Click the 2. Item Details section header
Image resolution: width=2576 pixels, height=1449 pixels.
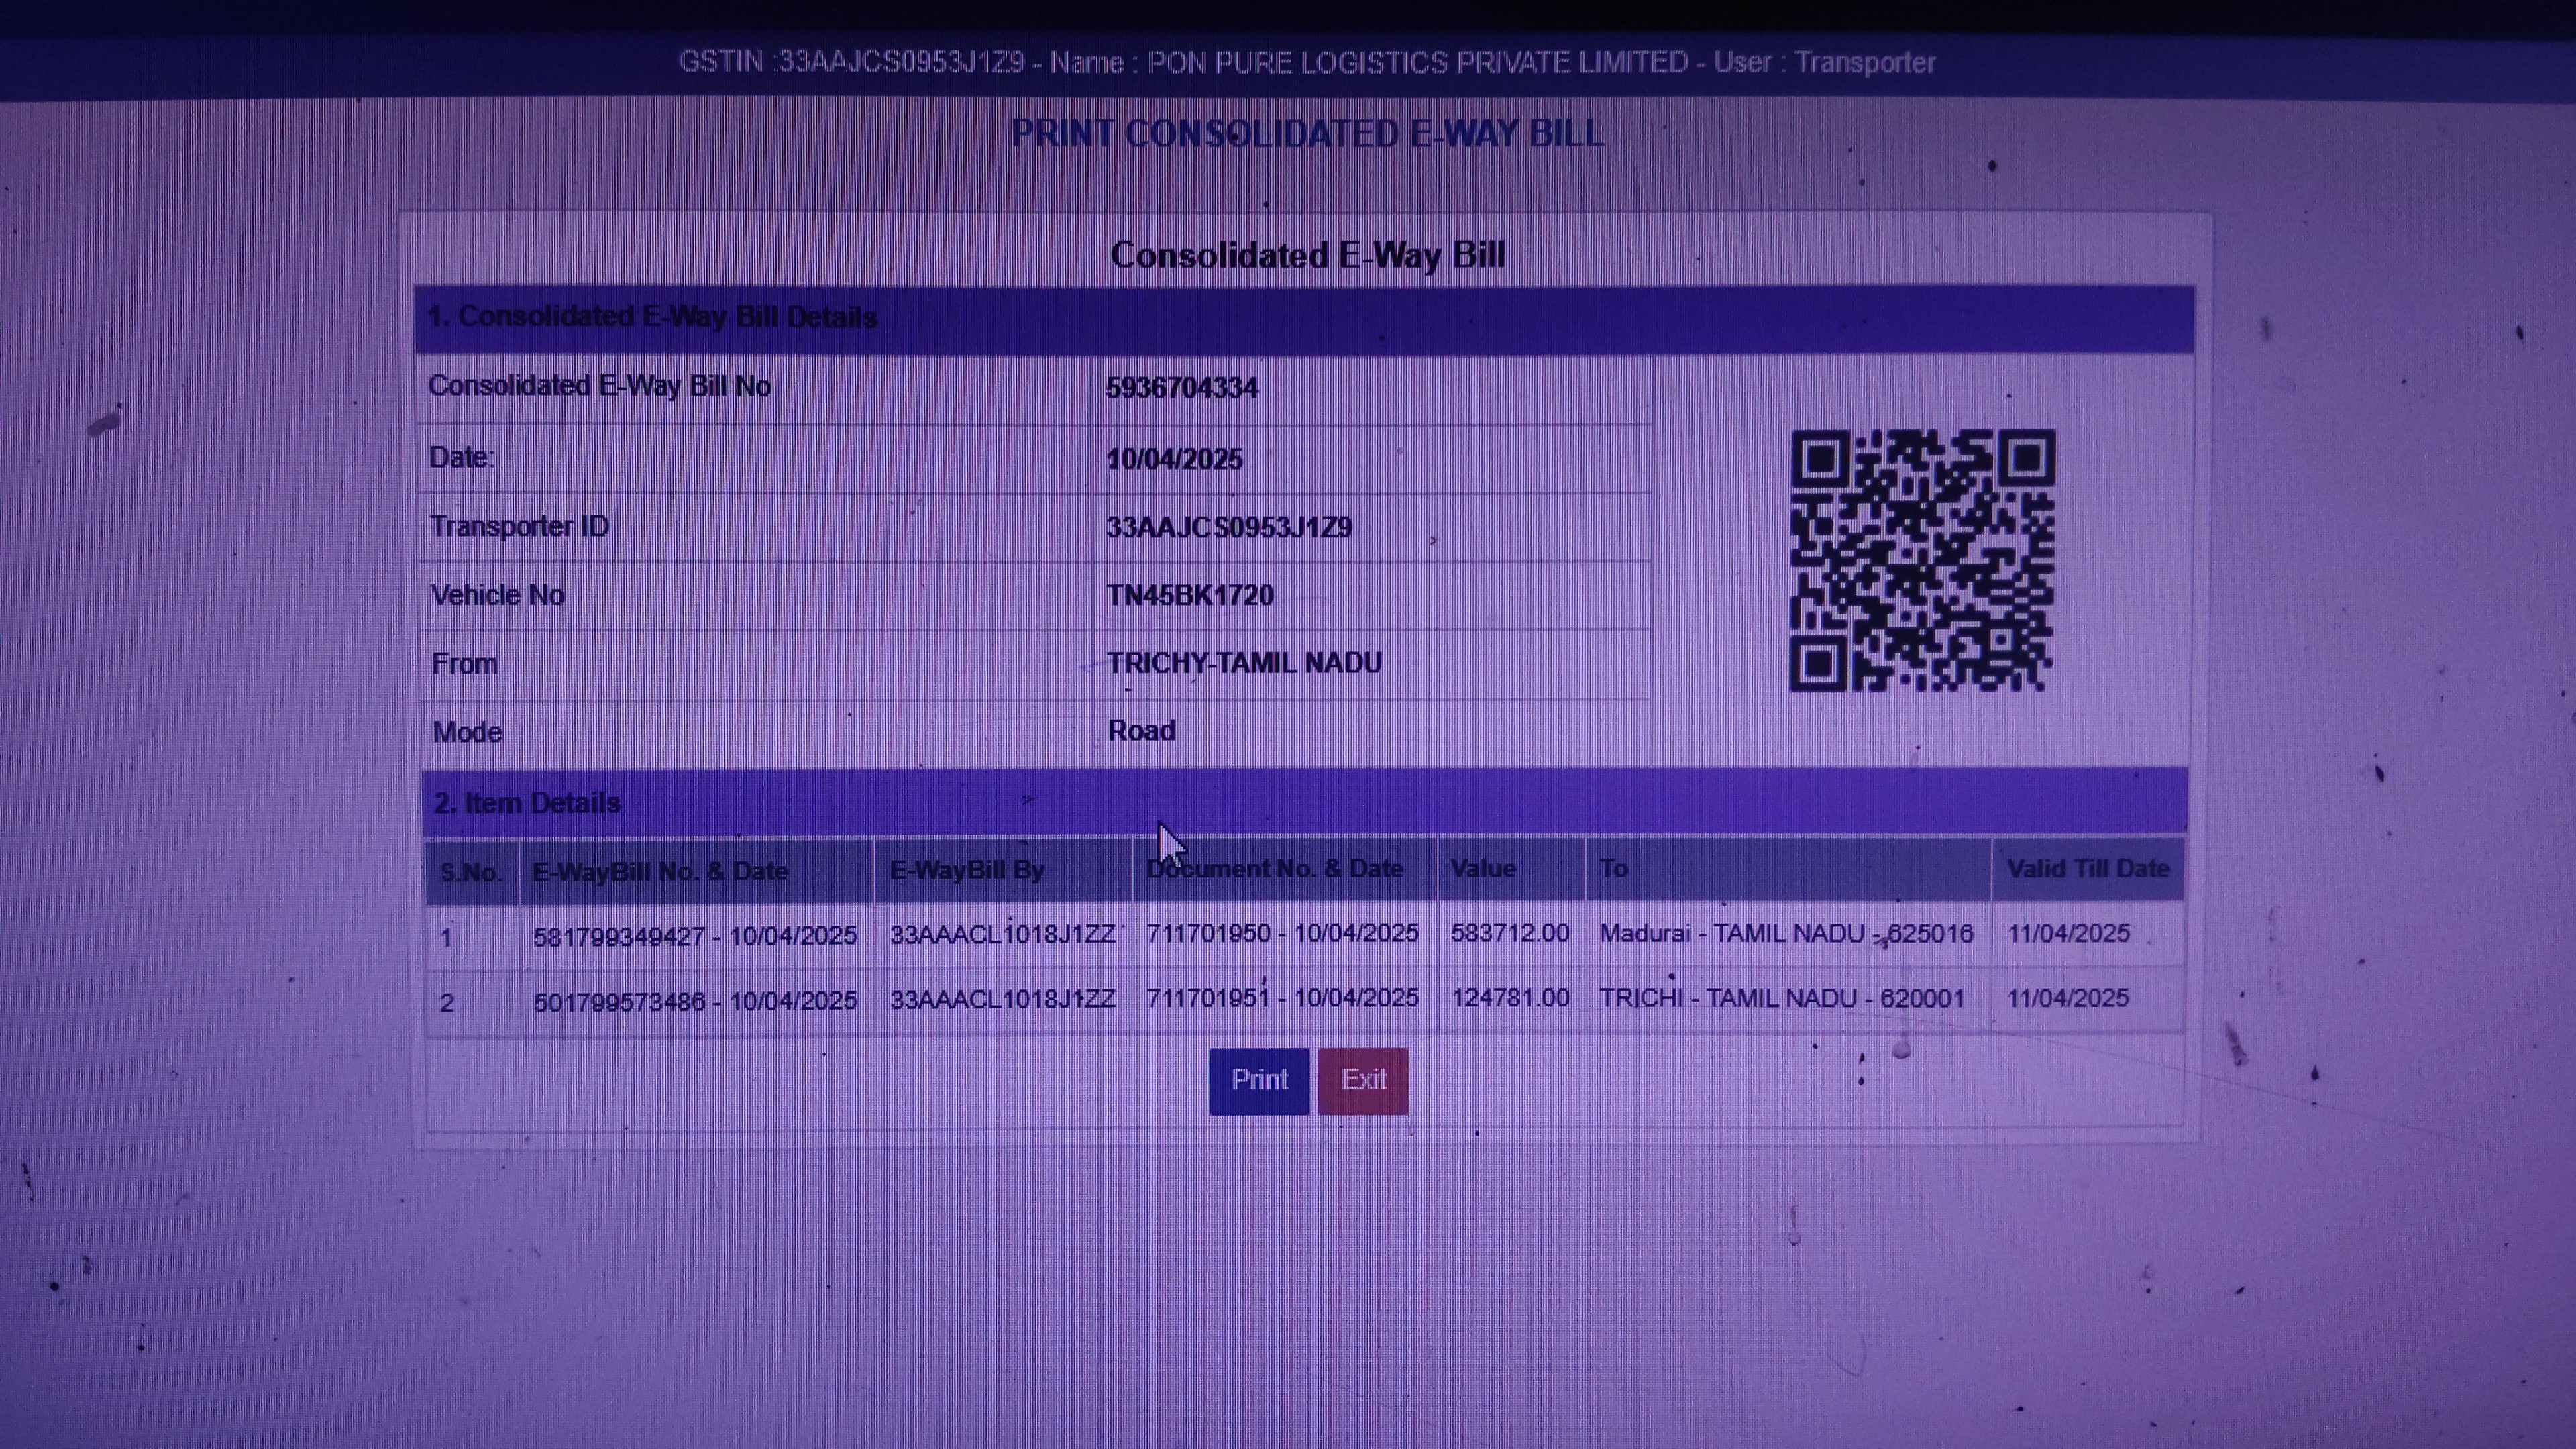(x=527, y=803)
